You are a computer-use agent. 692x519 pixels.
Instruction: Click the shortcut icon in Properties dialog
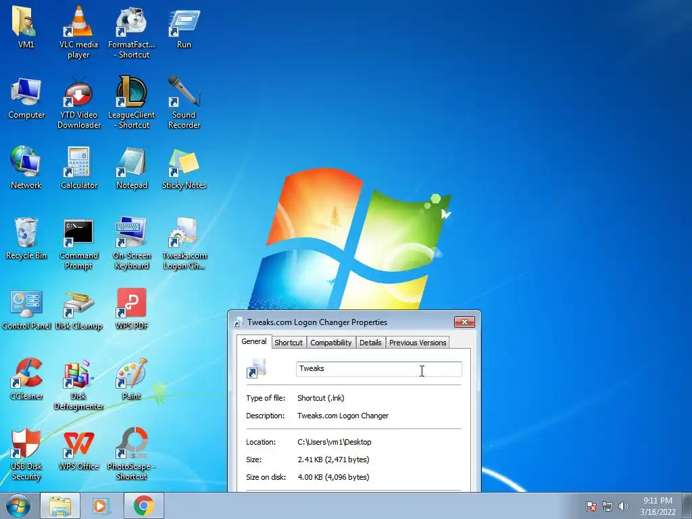pos(256,369)
